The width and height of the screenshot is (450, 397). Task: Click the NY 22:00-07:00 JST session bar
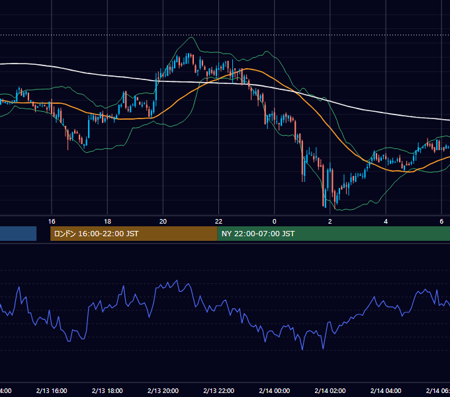click(x=334, y=234)
